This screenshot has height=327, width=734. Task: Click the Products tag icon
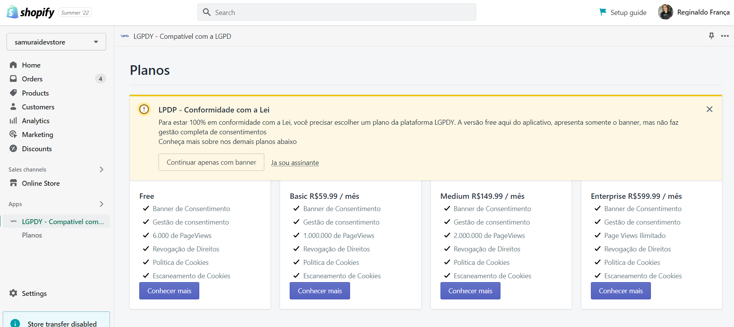(13, 93)
